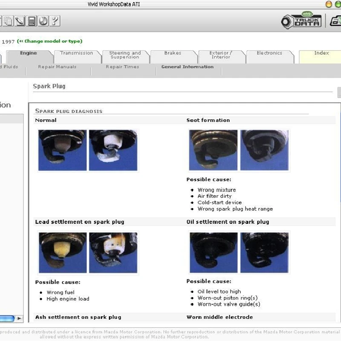Click the Spark plug diagnosis heading

click(69, 111)
